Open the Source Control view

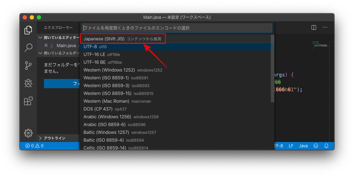[28, 66]
